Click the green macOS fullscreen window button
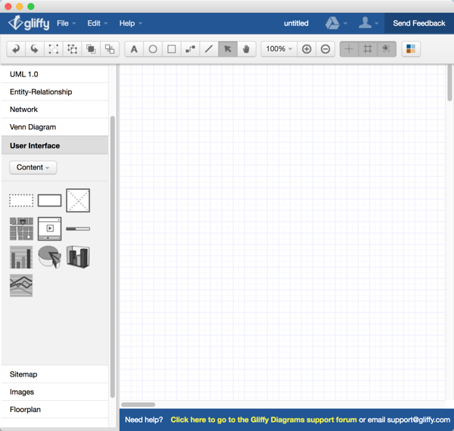The width and height of the screenshot is (454, 431). coord(31,6)
